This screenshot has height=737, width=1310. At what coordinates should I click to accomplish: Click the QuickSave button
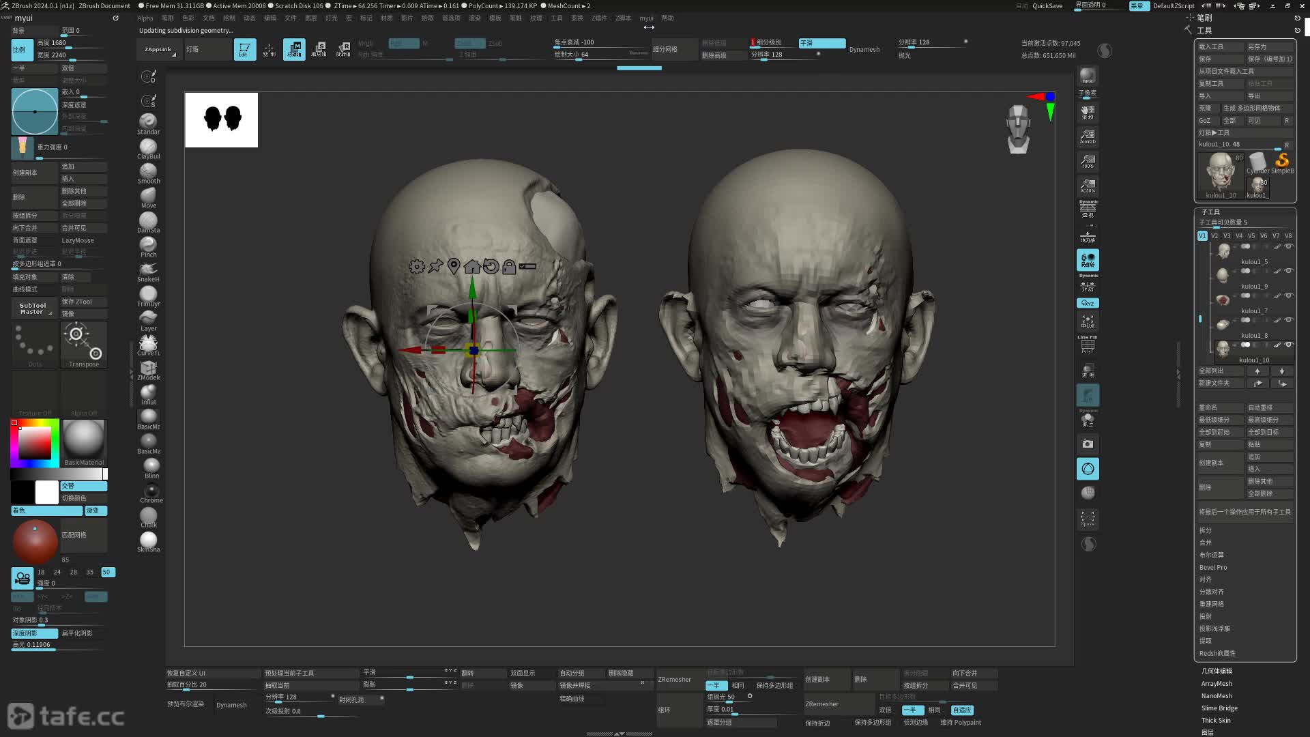[1047, 5]
